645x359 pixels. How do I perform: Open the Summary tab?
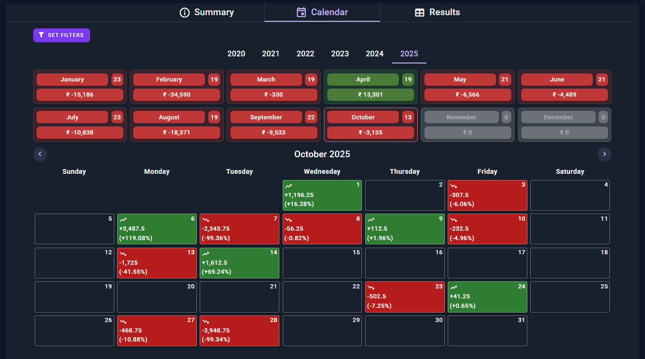[x=207, y=12]
